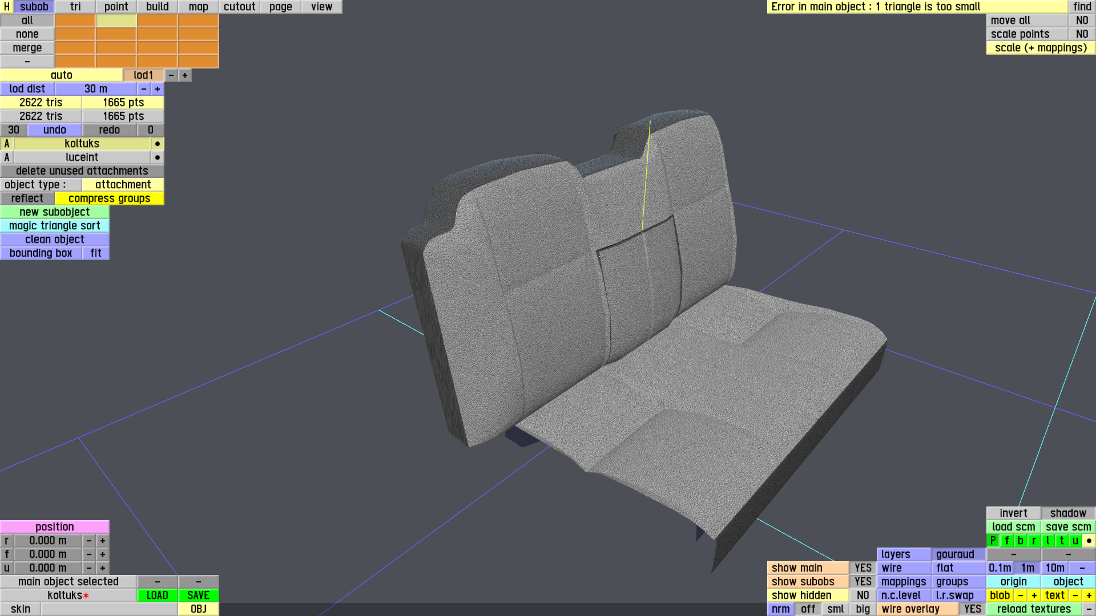Toggle wire overlay YES value
The image size is (1096, 616).
coord(972,609)
